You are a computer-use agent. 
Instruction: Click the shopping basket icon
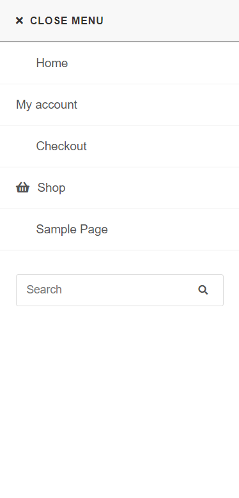coord(22,188)
